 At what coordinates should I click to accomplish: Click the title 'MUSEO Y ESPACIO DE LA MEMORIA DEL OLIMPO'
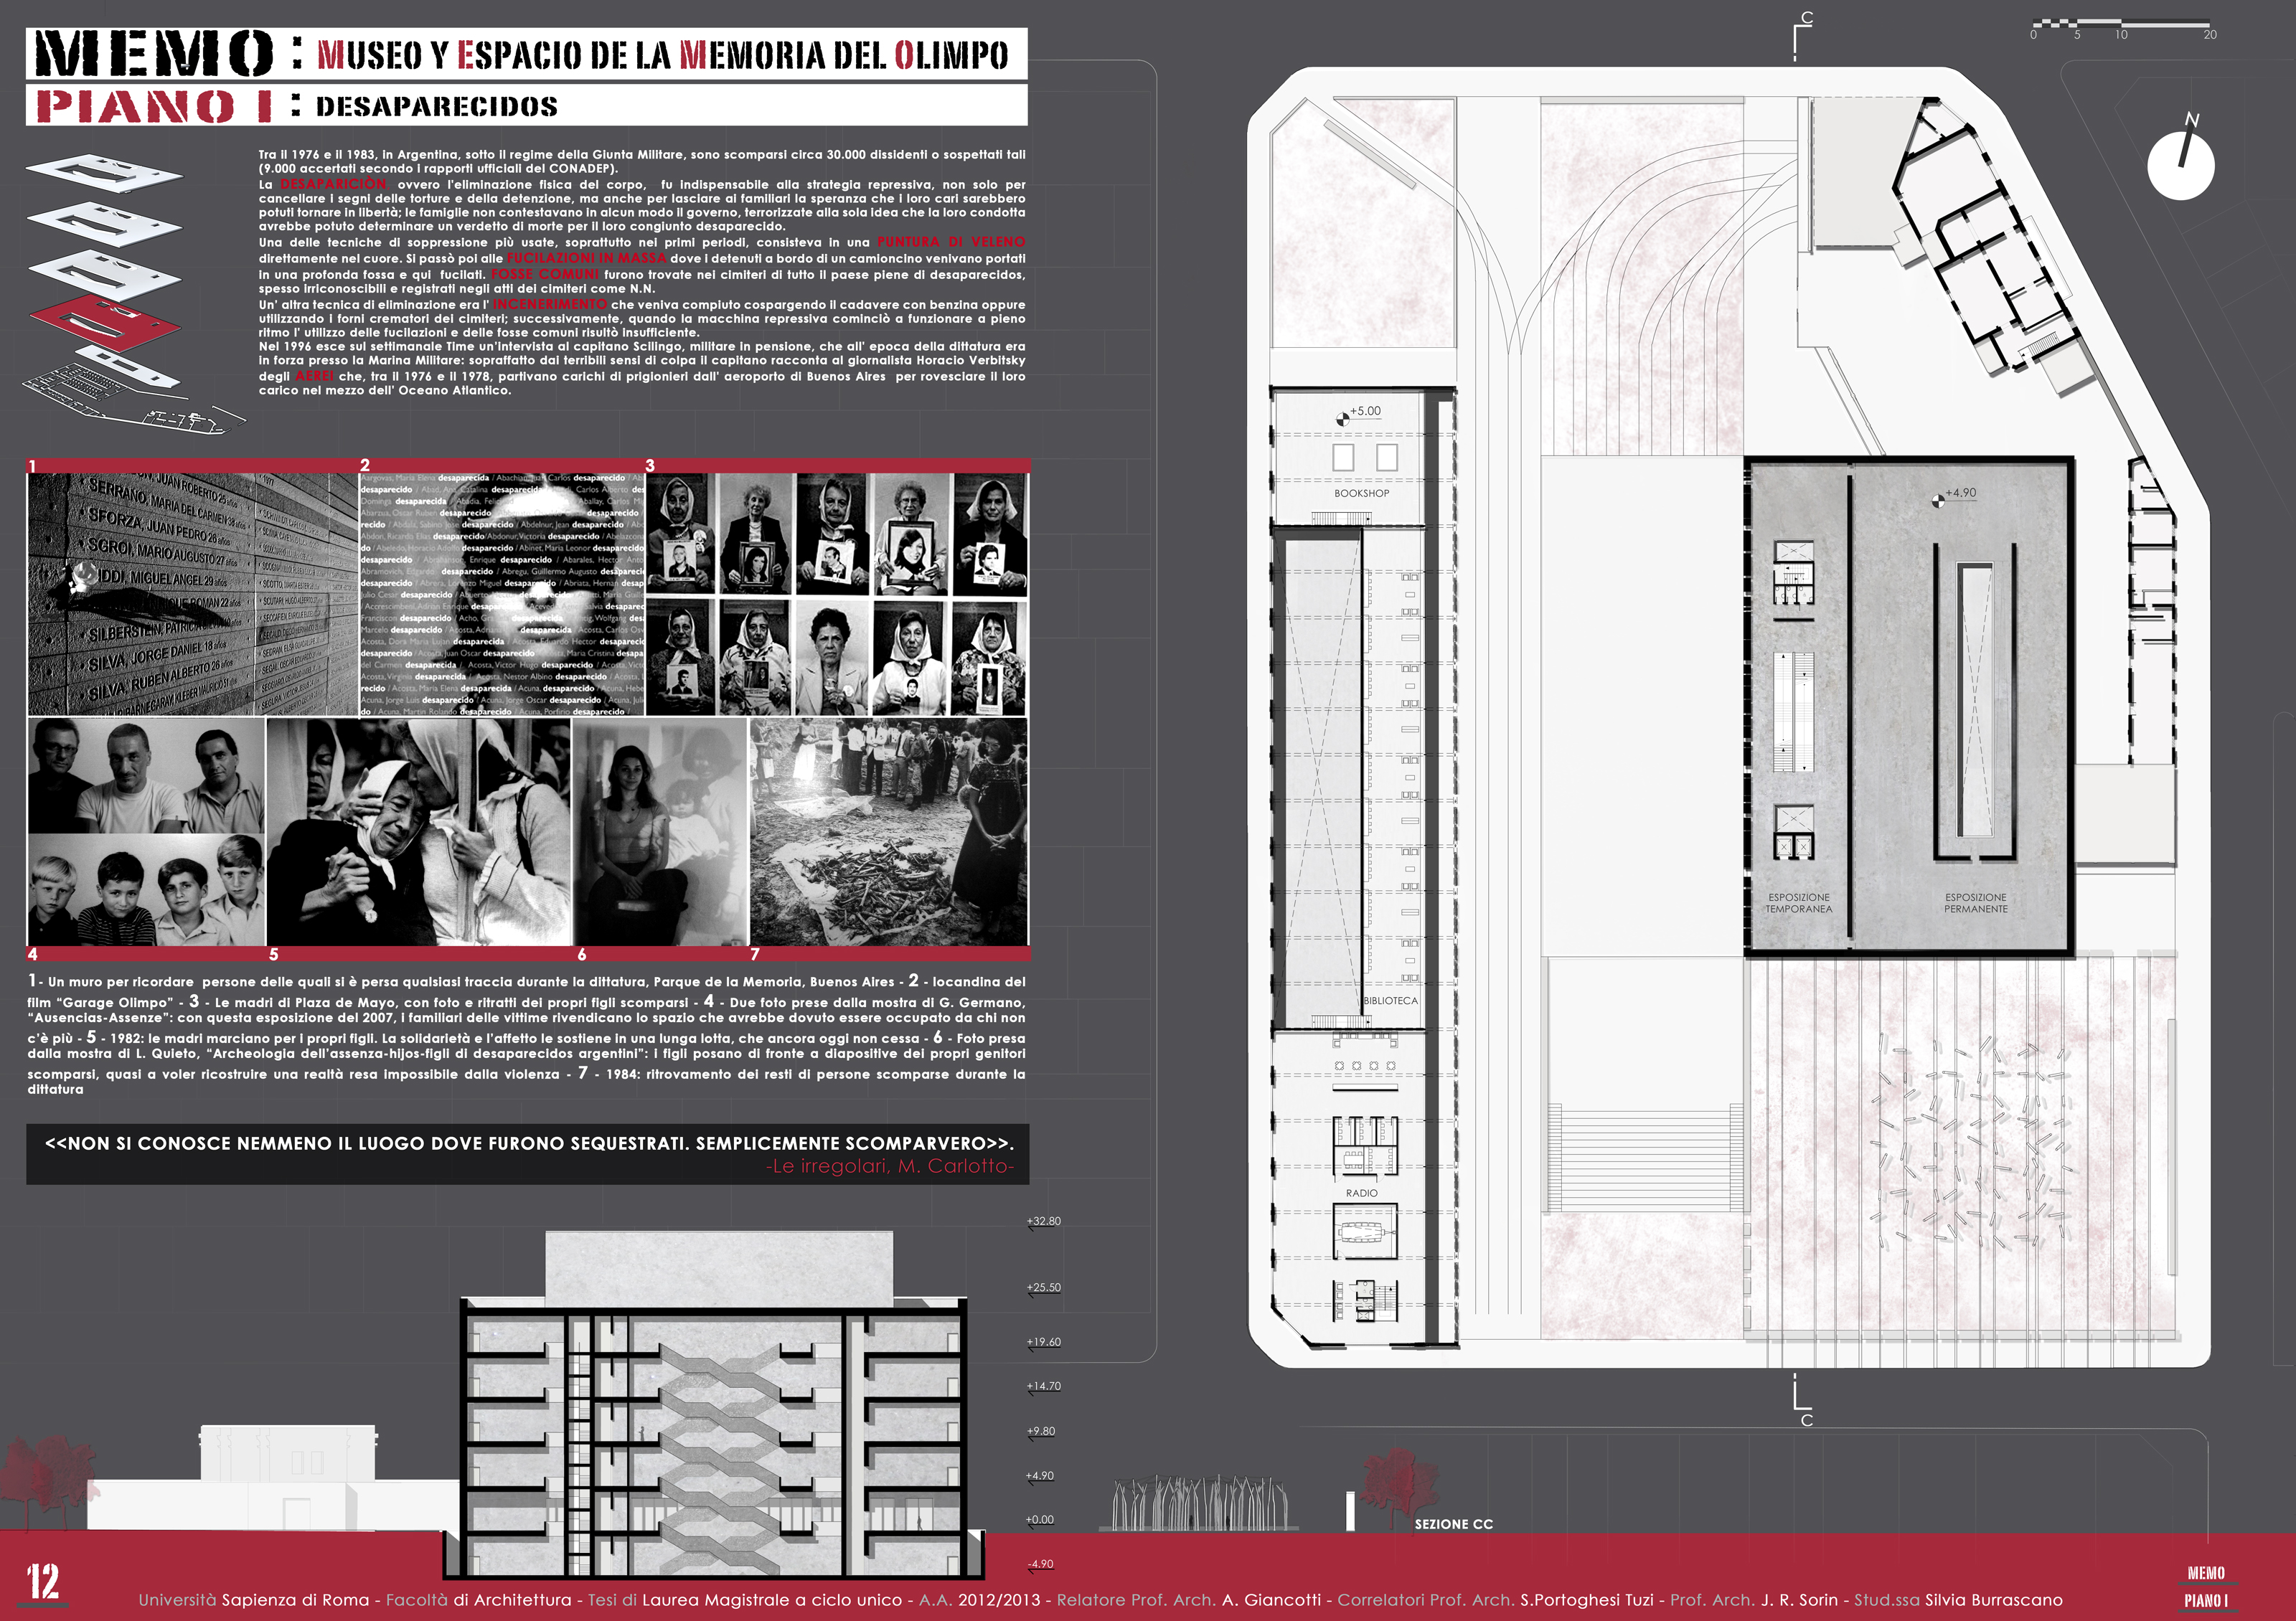pos(663,55)
